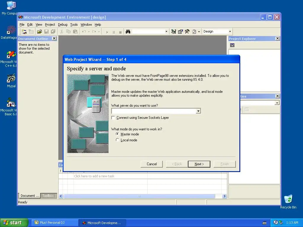
Task: Click the Next button in wizard
Action: tap(199, 164)
